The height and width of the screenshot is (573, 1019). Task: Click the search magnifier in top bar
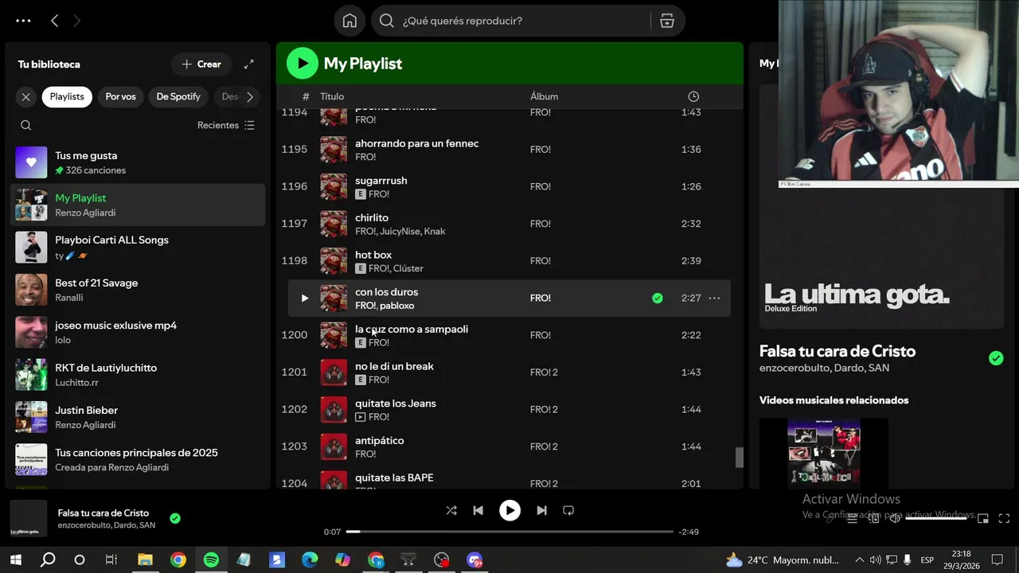click(x=387, y=21)
